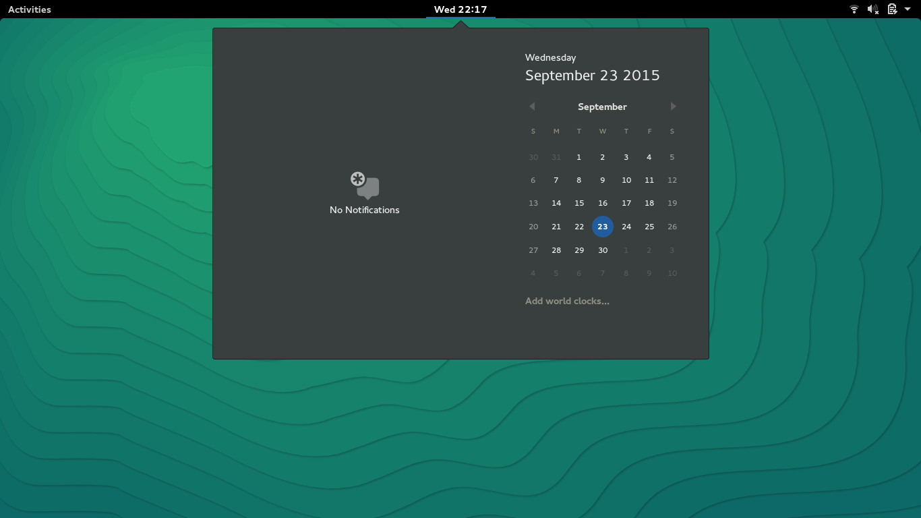Select September 18 in calendar
921x518 pixels.
pos(649,203)
